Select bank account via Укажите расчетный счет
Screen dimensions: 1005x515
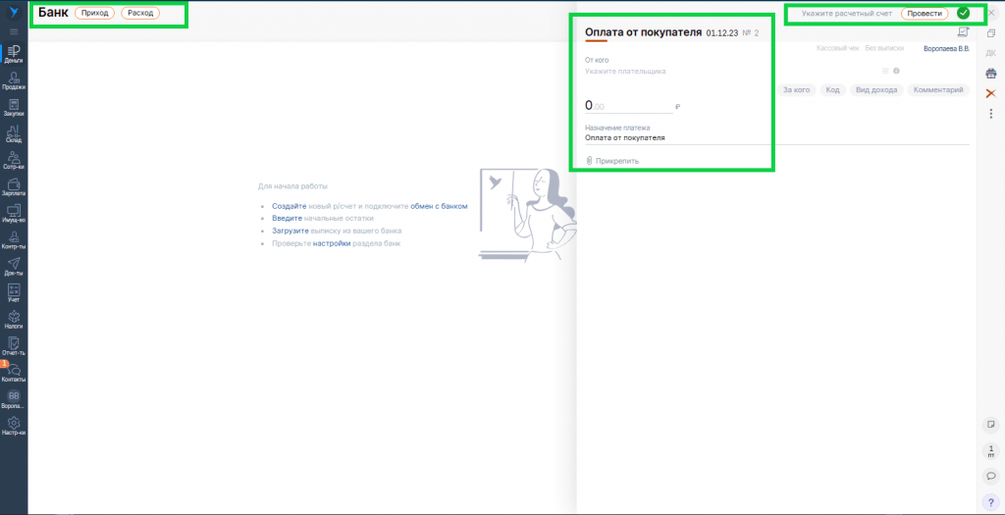pos(846,14)
